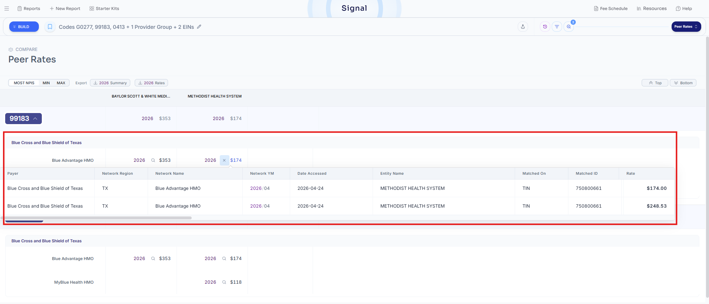
Task: Collapse the 99183 code section
Action: 23,119
